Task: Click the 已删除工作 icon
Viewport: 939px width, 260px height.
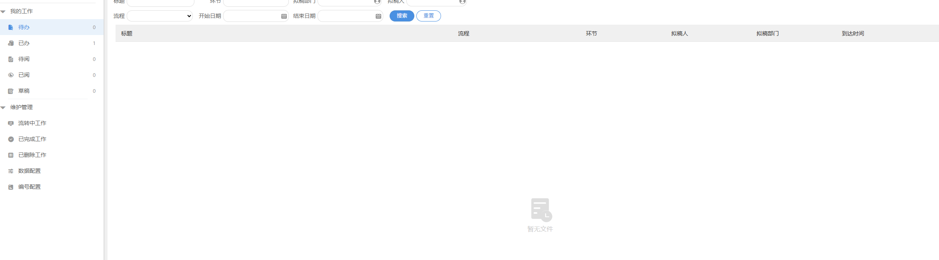Action: (11, 155)
